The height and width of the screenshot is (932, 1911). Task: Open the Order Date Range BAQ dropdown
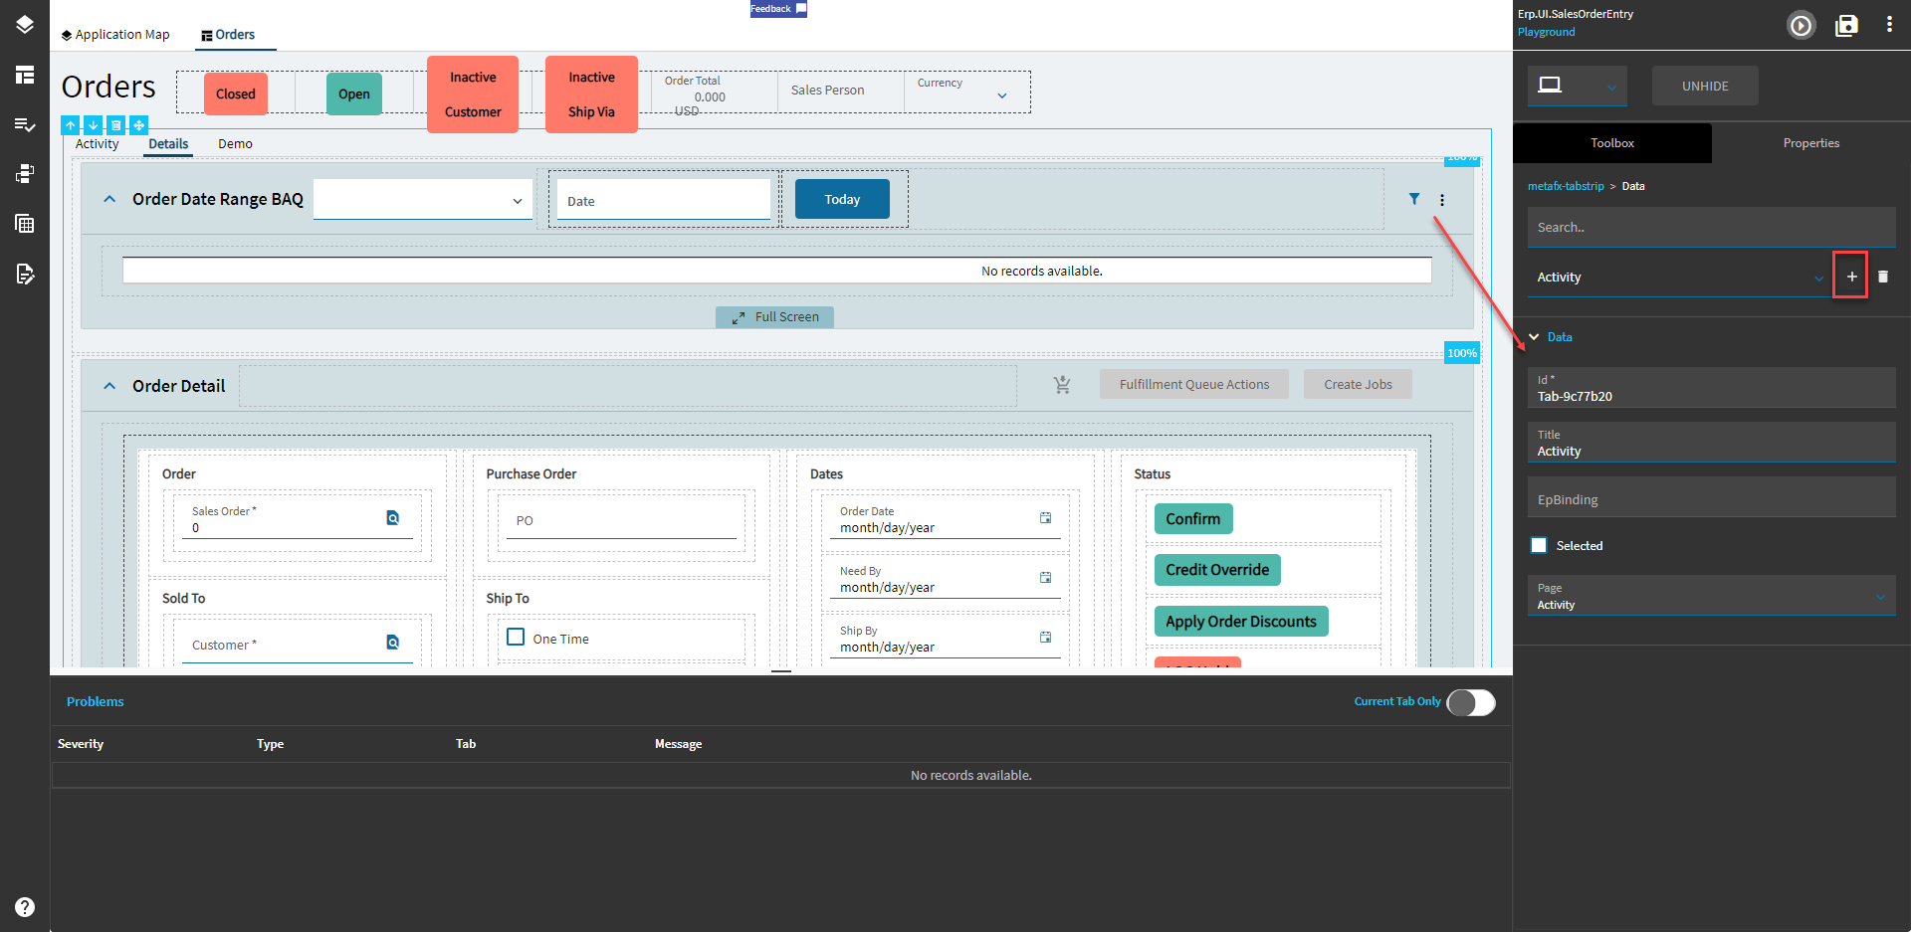point(423,199)
